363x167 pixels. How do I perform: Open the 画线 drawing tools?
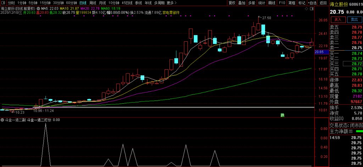click(272, 3)
